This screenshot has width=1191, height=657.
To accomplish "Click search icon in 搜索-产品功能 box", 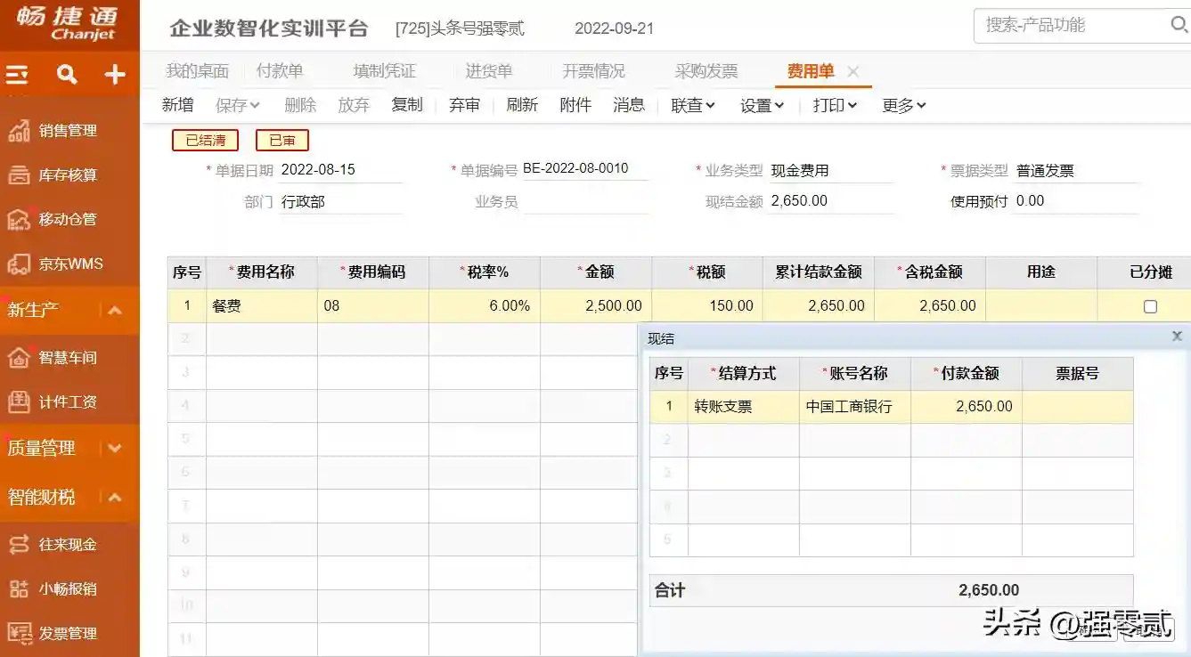I will tap(1179, 25).
